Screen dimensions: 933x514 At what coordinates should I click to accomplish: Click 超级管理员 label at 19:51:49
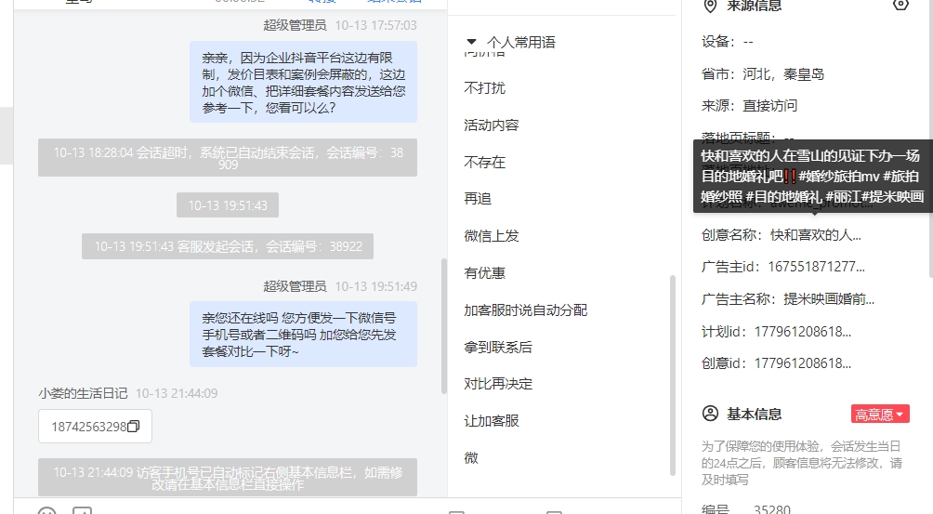pyautogui.click(x=295, y=286)
